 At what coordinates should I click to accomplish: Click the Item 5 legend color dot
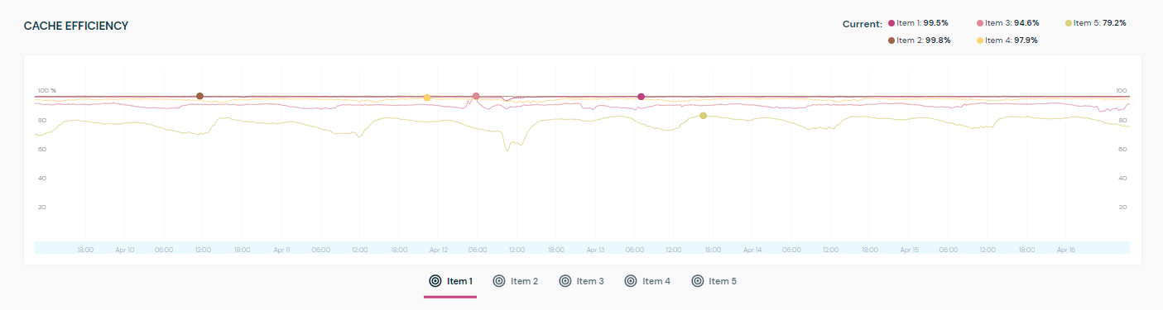click(x=1069, y=23)
